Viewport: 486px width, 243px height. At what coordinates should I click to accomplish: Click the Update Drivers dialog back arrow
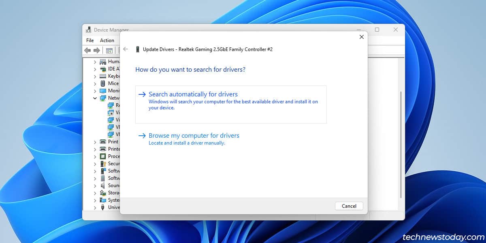126,49
